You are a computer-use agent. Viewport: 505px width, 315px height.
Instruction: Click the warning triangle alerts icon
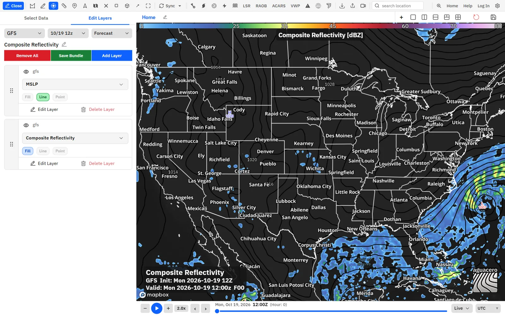point(308,6)
